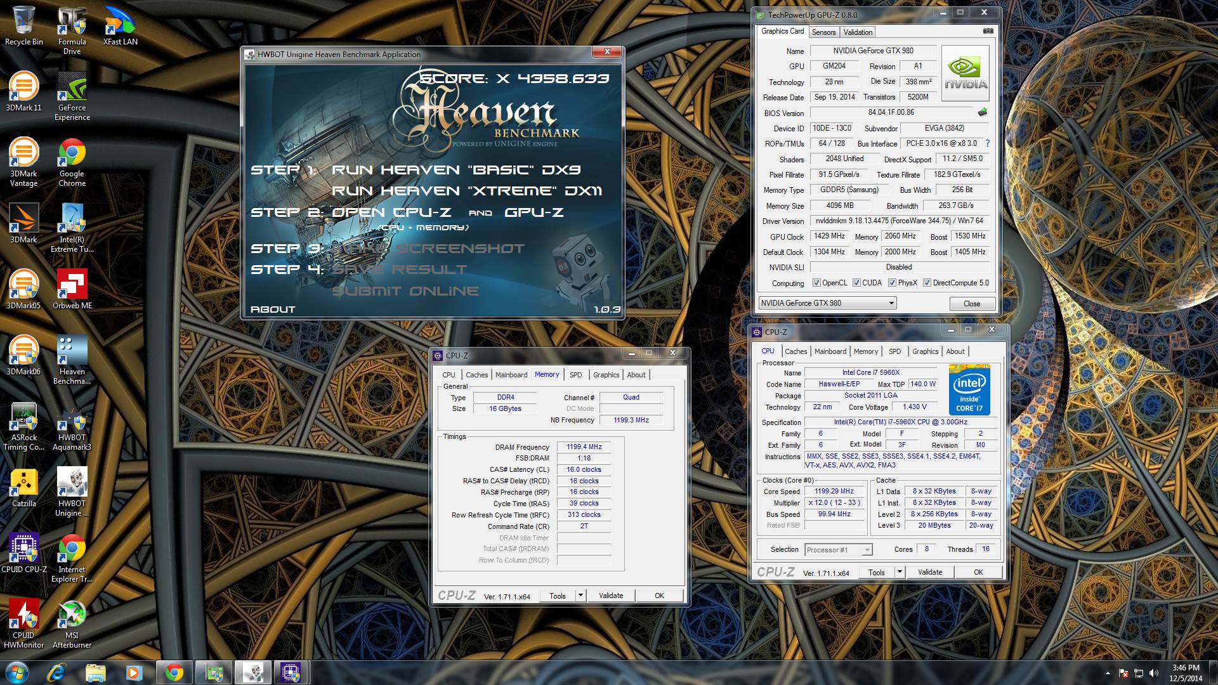The image size is (1218, 685).
Task: Launch the 3DMark05 desktop shortcut
Action: pos(24,289)
